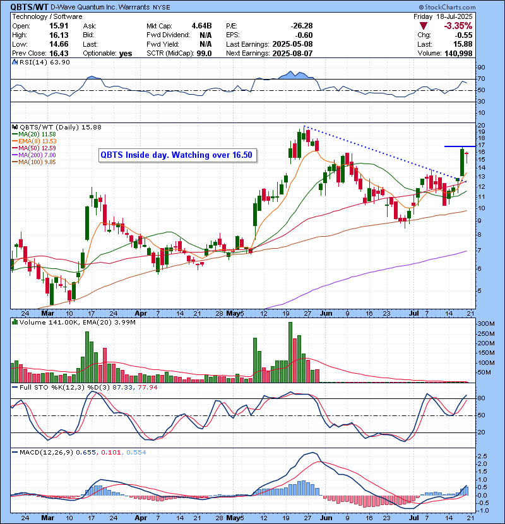Click the Prev Close value 16.43
The image size is (505, 524).
(x=59, y=54)
